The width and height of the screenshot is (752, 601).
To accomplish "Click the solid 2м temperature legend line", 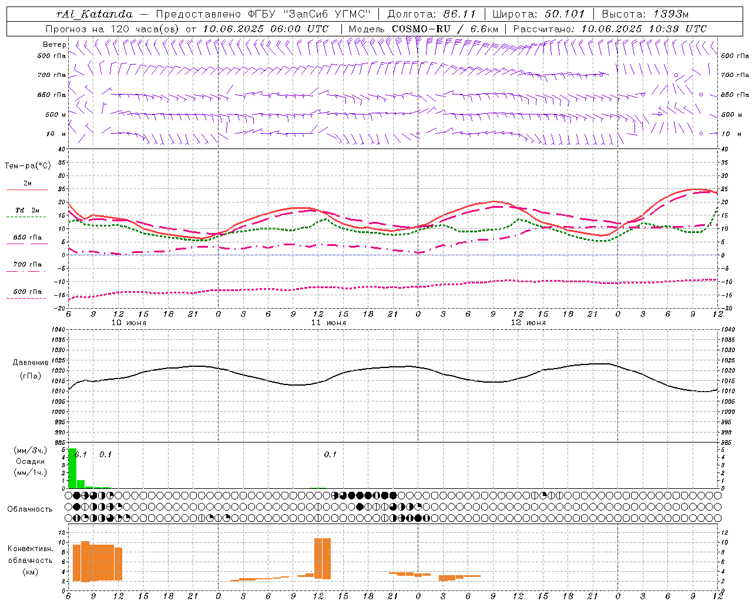I will (x=27, y=190).
